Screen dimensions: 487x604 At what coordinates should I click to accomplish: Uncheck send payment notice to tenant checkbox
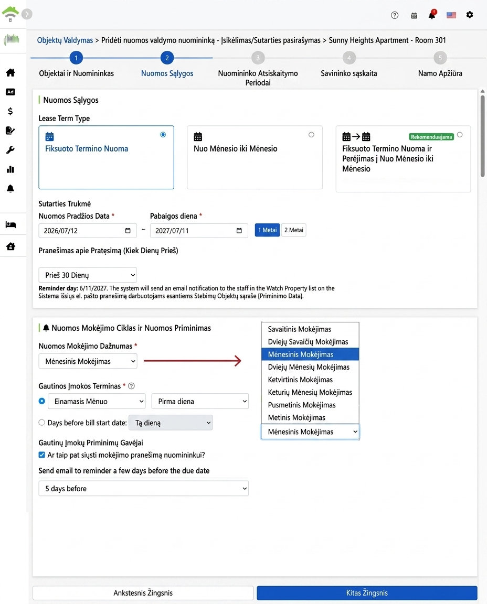tap(41, 455)
